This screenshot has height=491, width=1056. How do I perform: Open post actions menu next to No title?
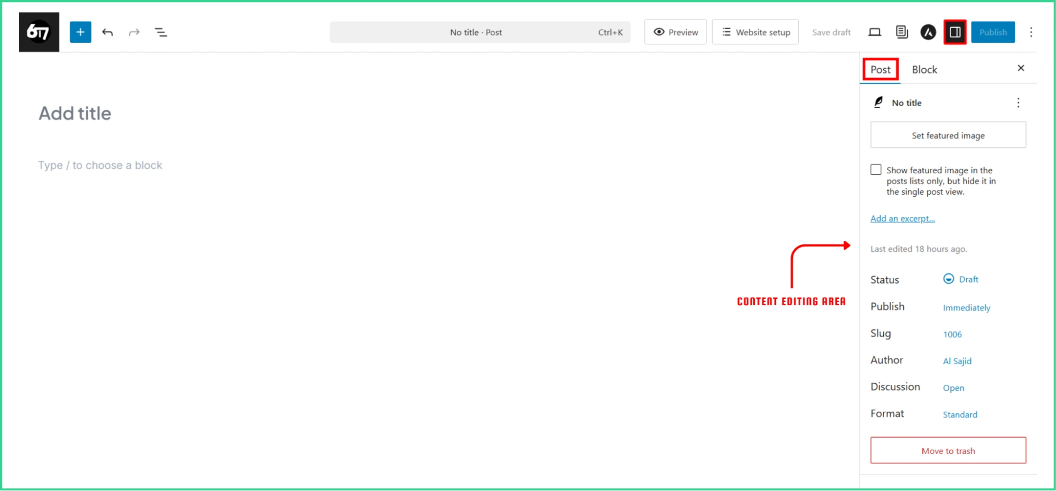[1018, 102]
